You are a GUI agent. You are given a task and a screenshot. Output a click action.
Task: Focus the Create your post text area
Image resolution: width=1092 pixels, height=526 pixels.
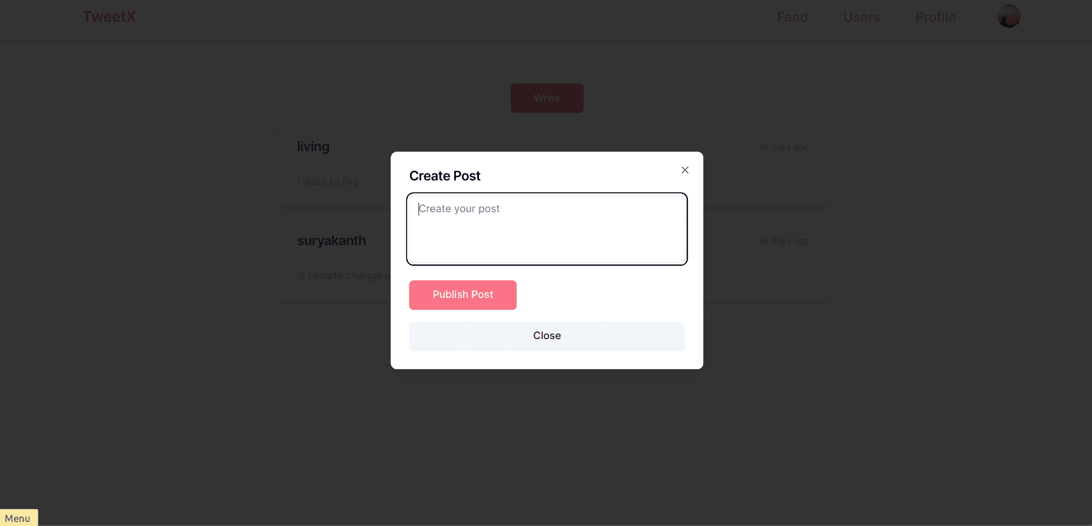click(547, 229)
